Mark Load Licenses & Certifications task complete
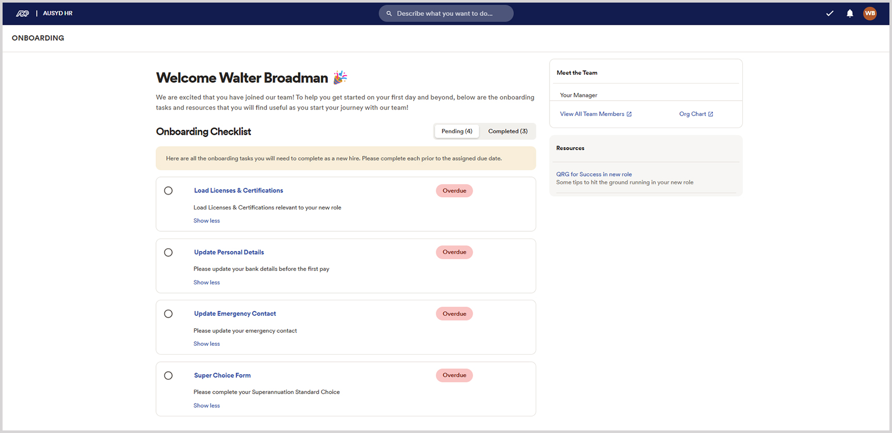 coord(168,190)
